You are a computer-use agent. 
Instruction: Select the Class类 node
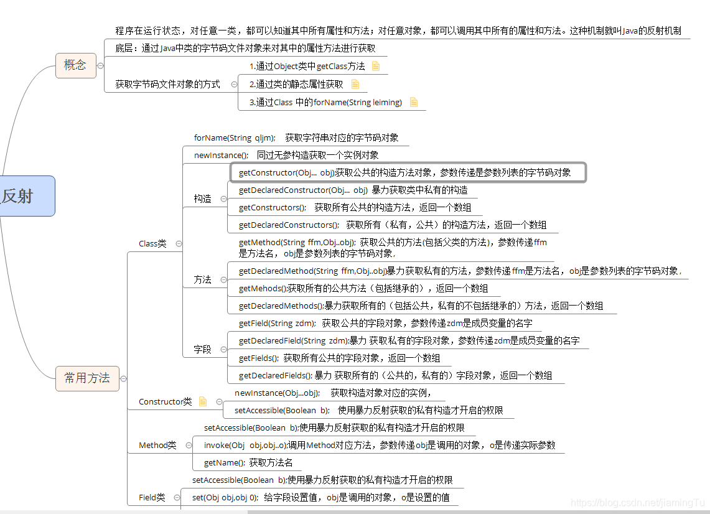point(152,244)
